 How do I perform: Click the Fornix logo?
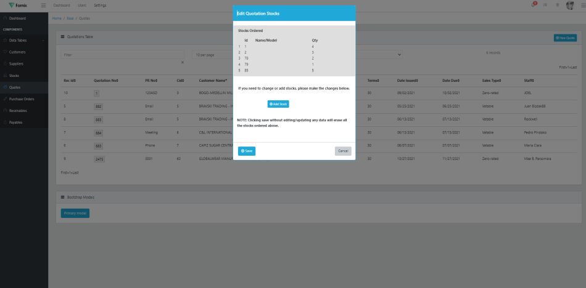[x=18, y=6]
